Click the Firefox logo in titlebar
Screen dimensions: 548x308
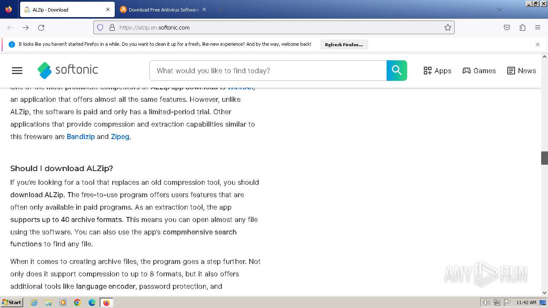tap(9, 9)
